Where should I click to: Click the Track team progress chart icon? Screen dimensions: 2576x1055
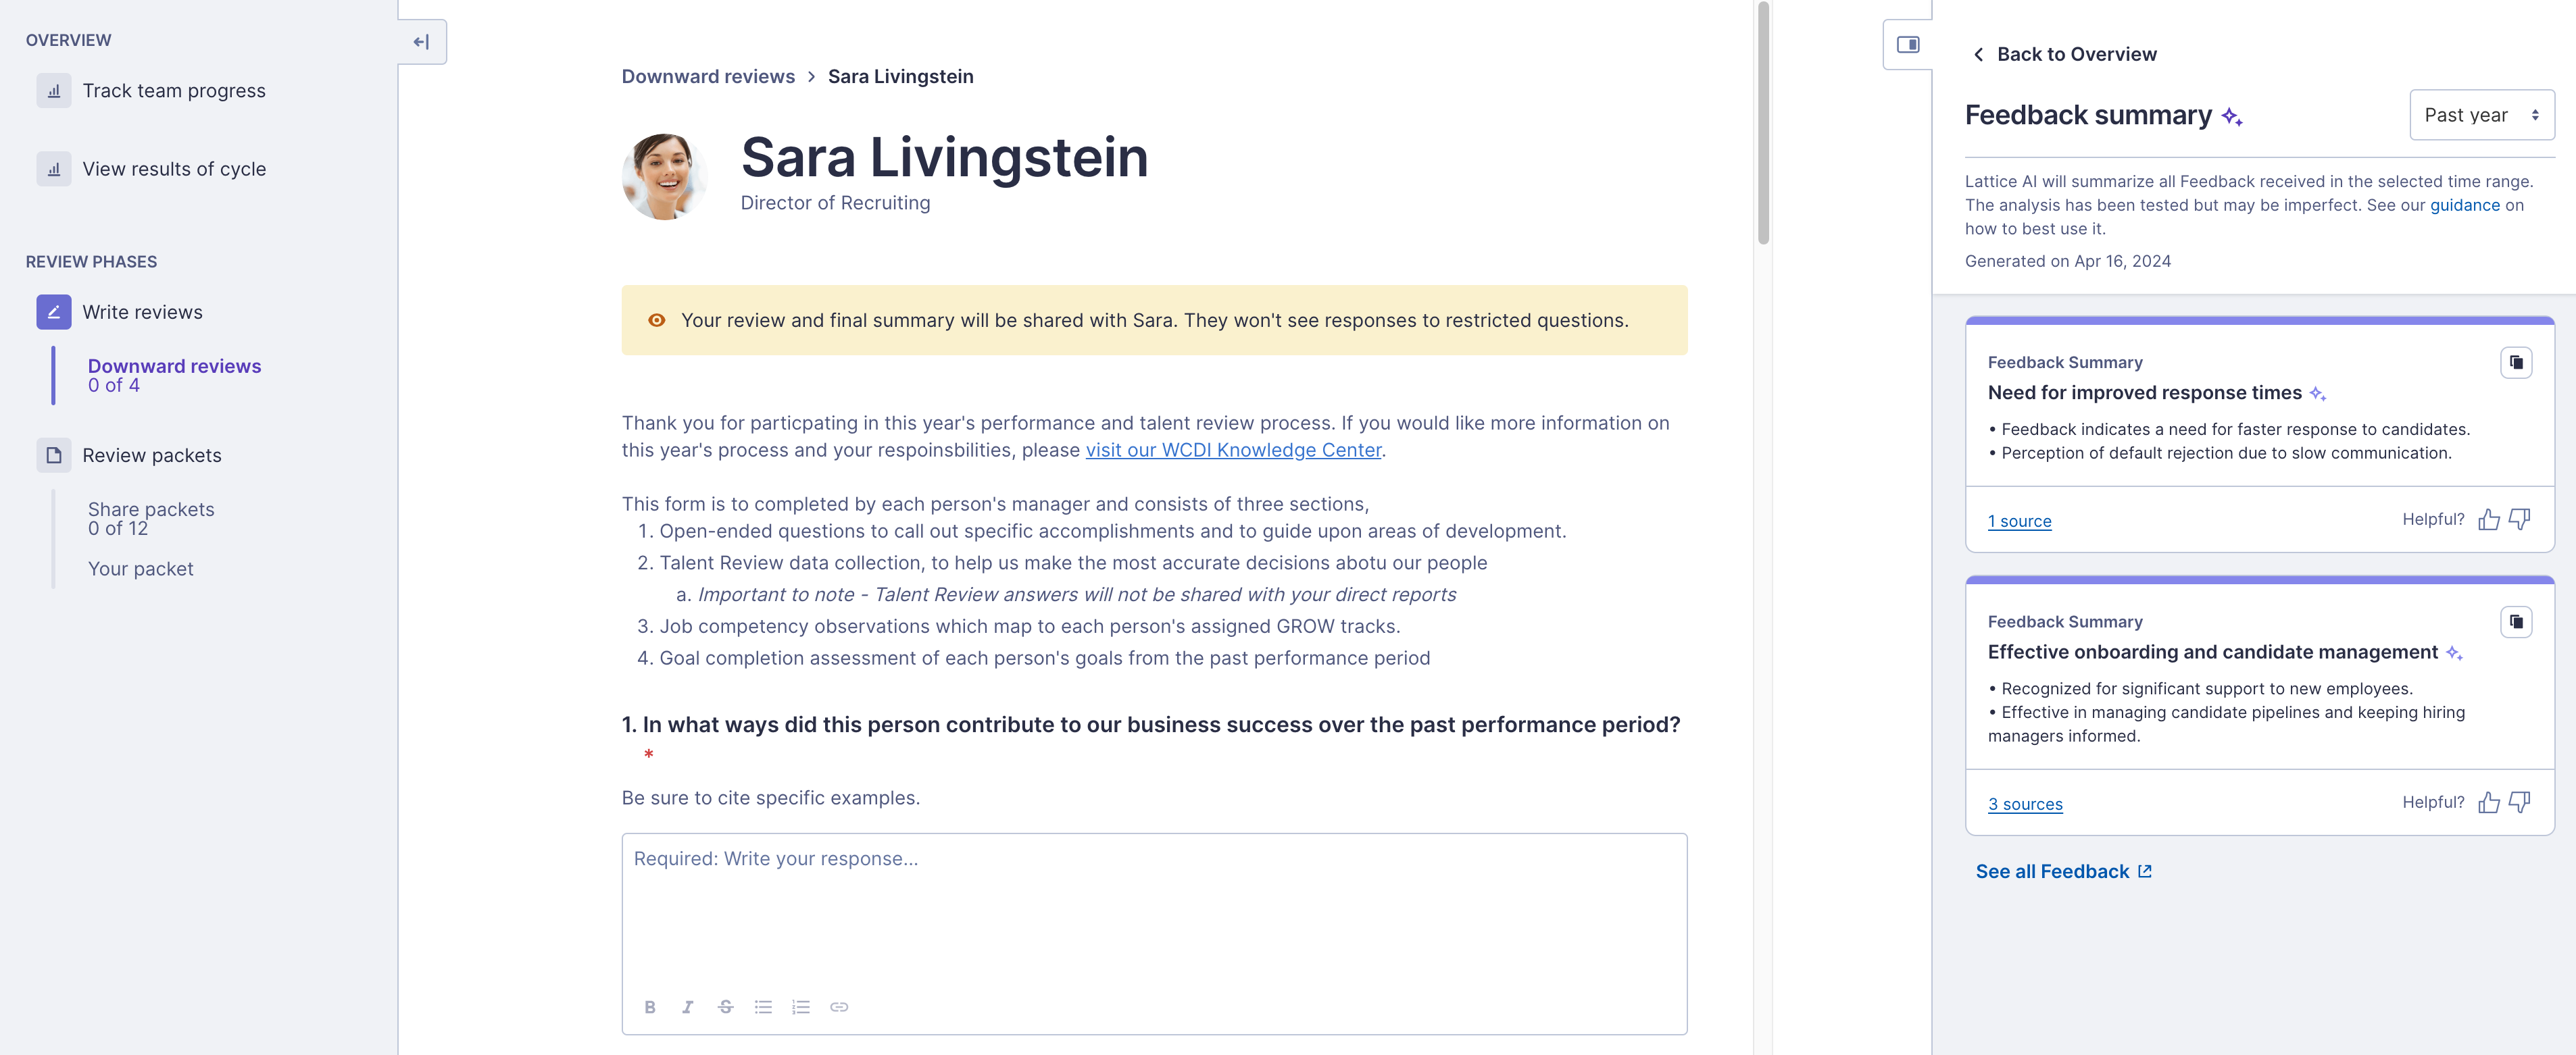[x=53, y=90]
